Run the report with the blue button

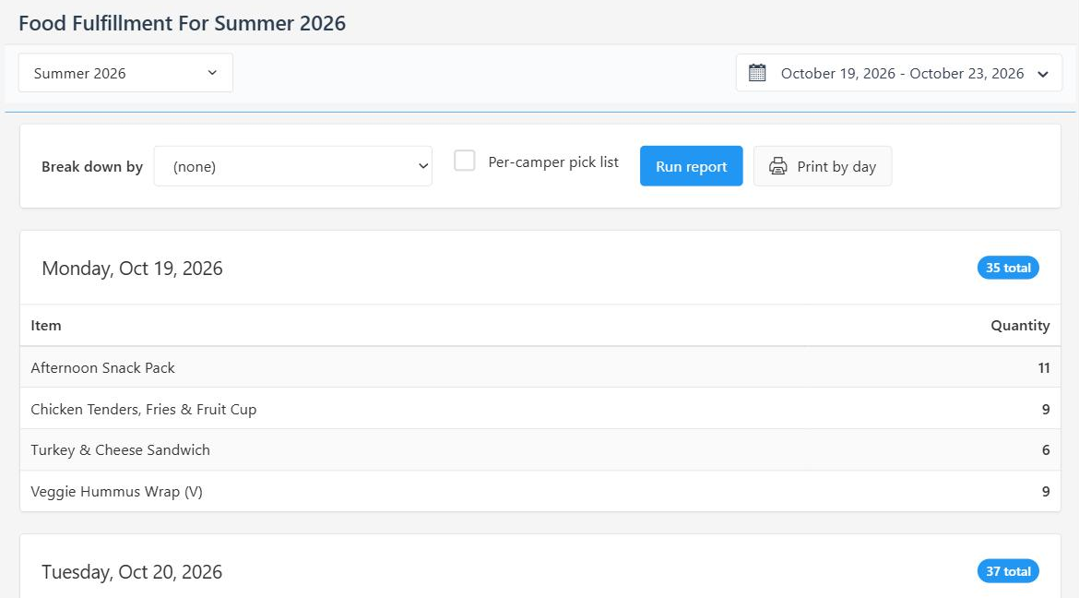(x=691, y=166)
